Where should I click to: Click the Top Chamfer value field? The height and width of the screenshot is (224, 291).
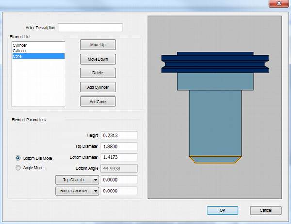[119, 180]
